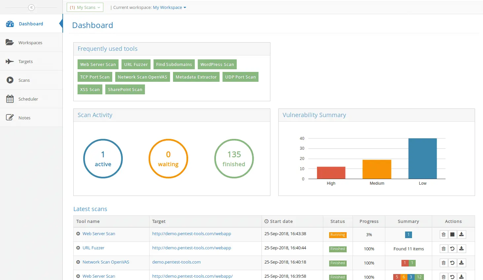
Task: Restart the bottom Web Server Scan
Action: click(x=453, y=277)
